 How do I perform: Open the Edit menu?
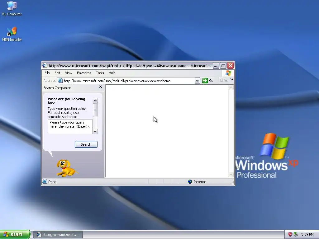coord(57,73)
